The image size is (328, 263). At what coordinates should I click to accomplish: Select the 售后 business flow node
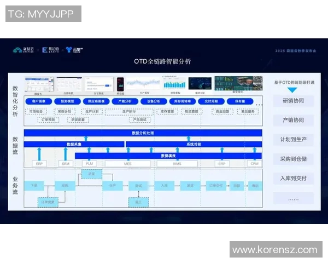pos(255,186)
